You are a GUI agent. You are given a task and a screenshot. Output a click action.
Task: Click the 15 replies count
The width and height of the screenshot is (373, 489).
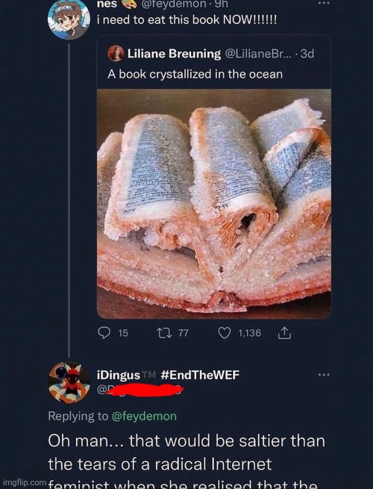click(123, 333)
